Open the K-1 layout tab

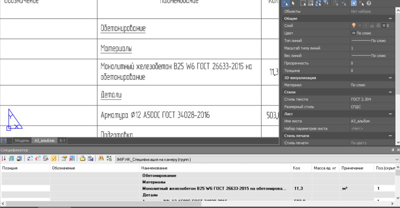(x=62, y=141)
